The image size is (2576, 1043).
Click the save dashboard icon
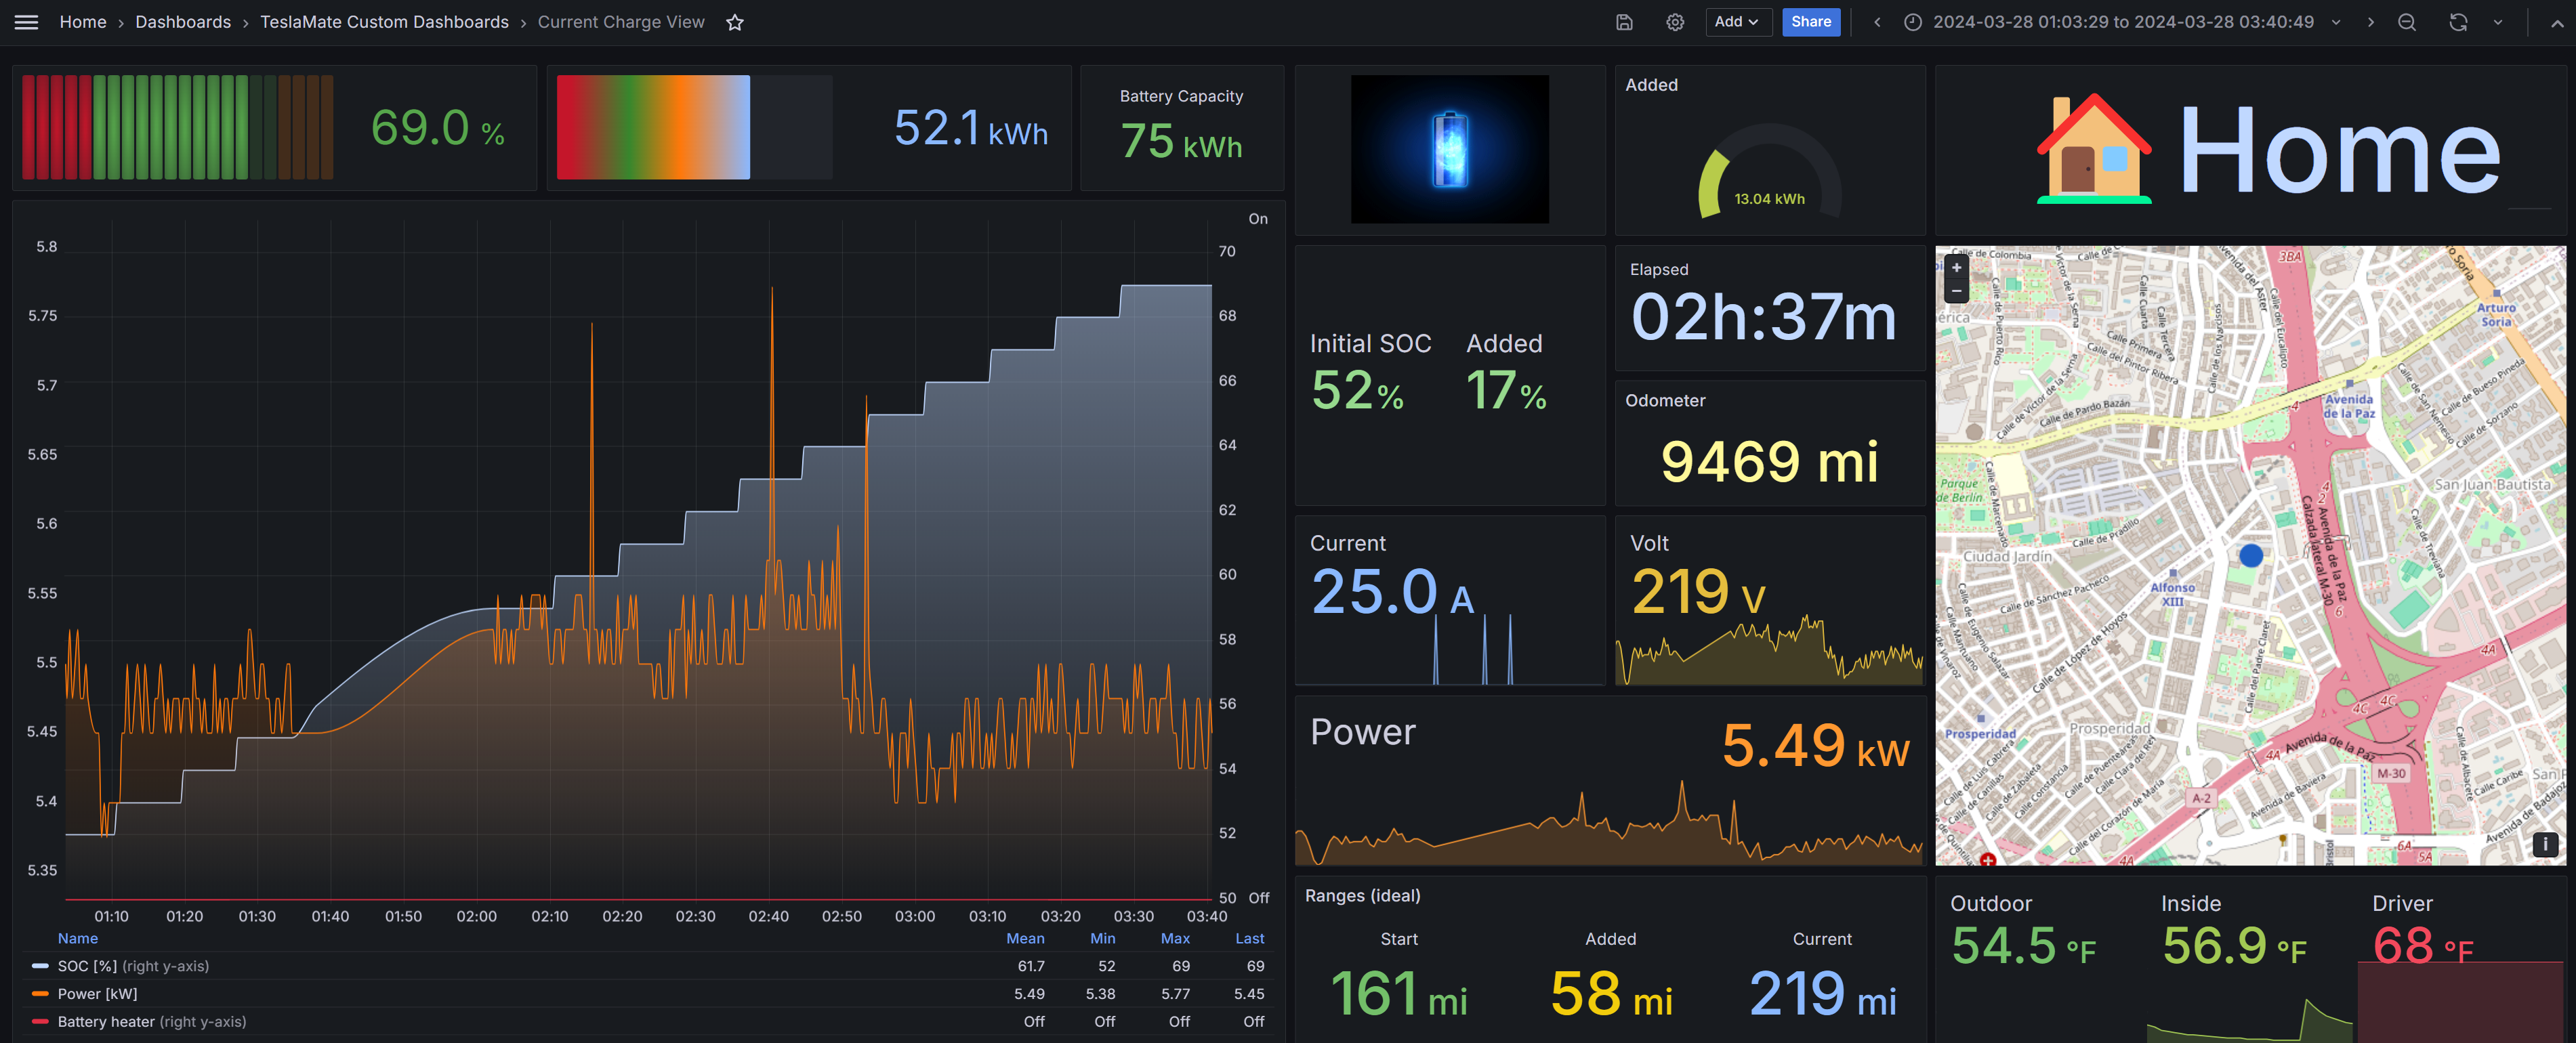[1624, 22]
